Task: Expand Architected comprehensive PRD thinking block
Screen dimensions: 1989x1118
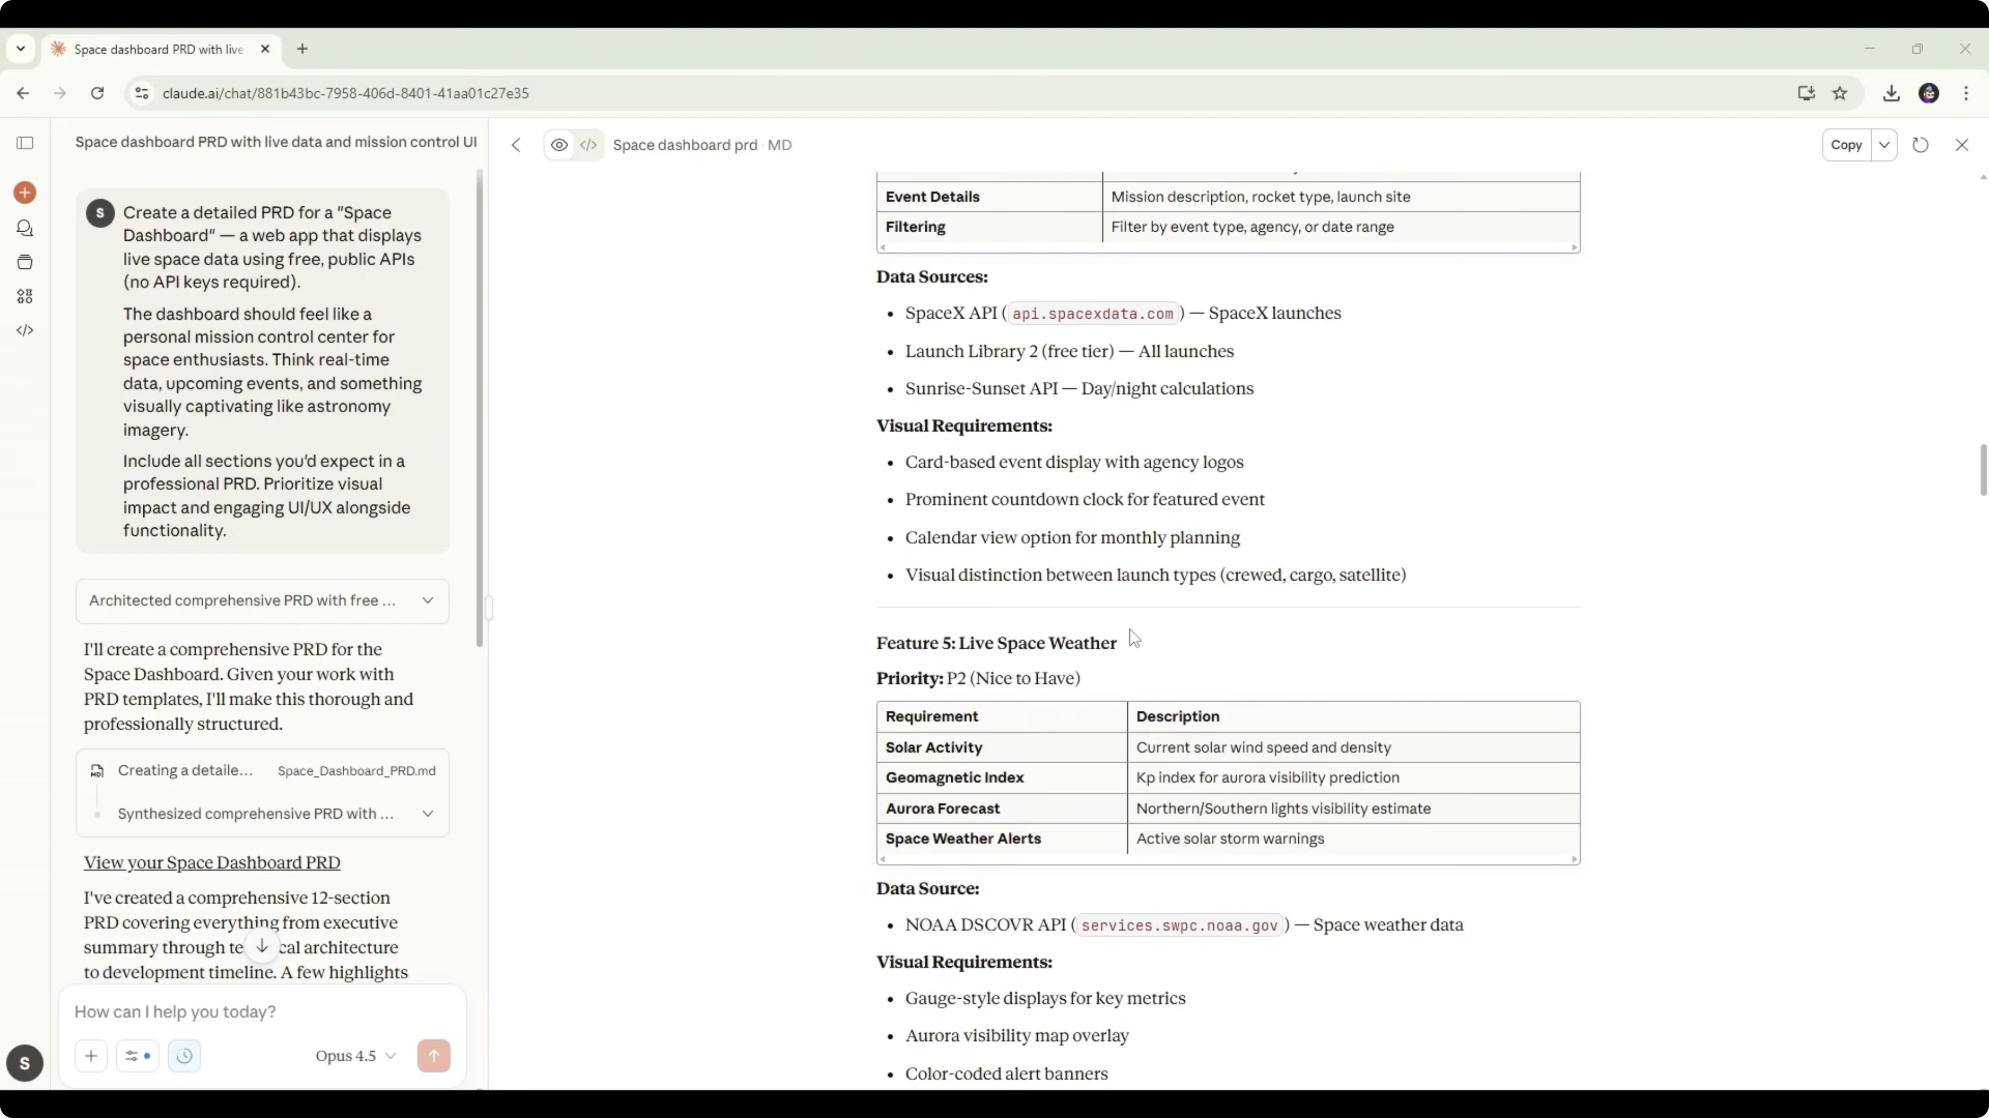Action: 263,600
